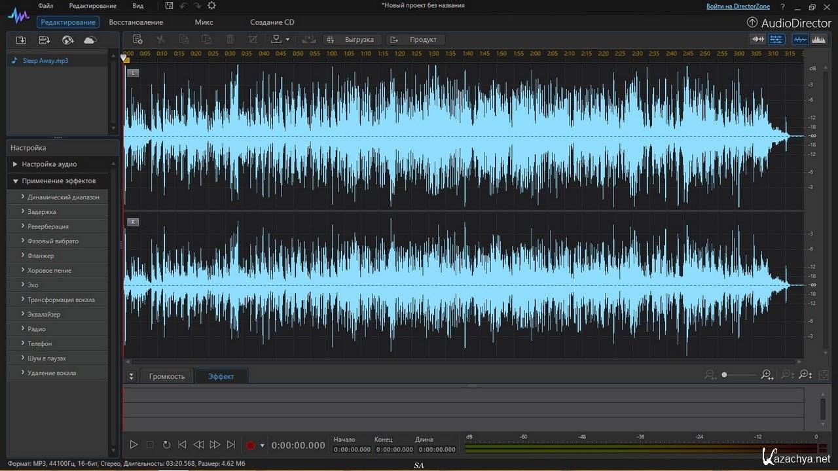The width and height of the screenshot is (838, 471).
Task: Toggle the multi-channel separate view
Action: 776,39
